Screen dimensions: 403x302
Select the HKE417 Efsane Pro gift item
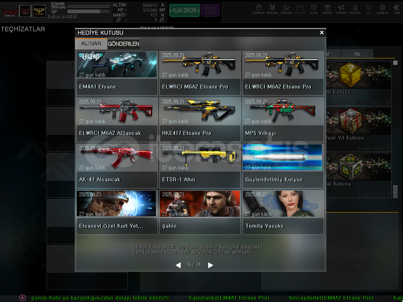200,120
